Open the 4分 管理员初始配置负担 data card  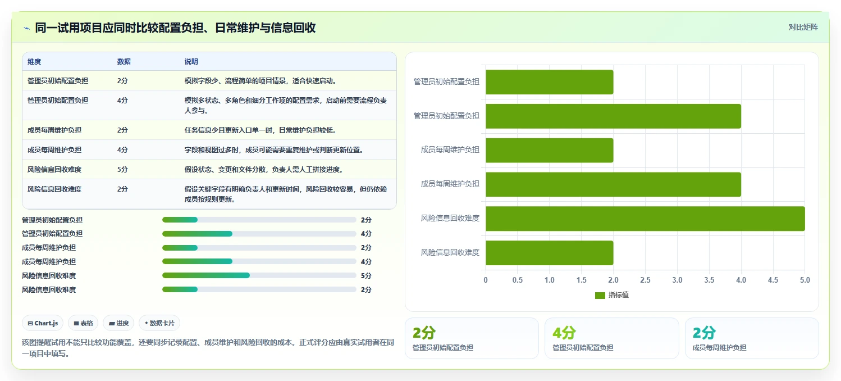click(611, 338)
